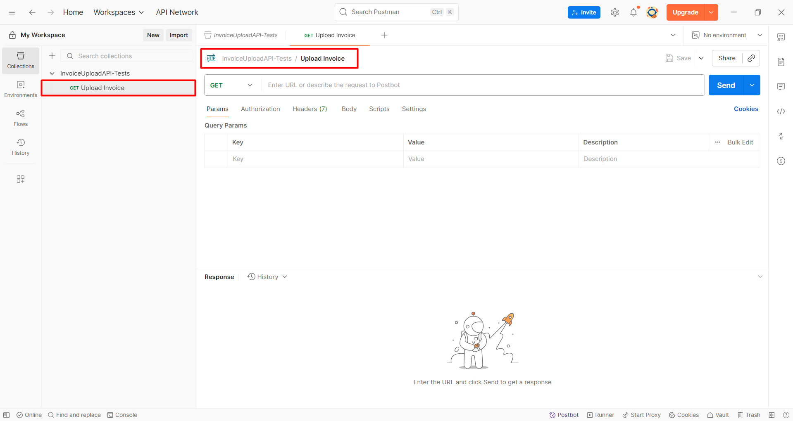The image size is (793, 421).
Task: Open the History sidebar panel
Action: [21, 147]
